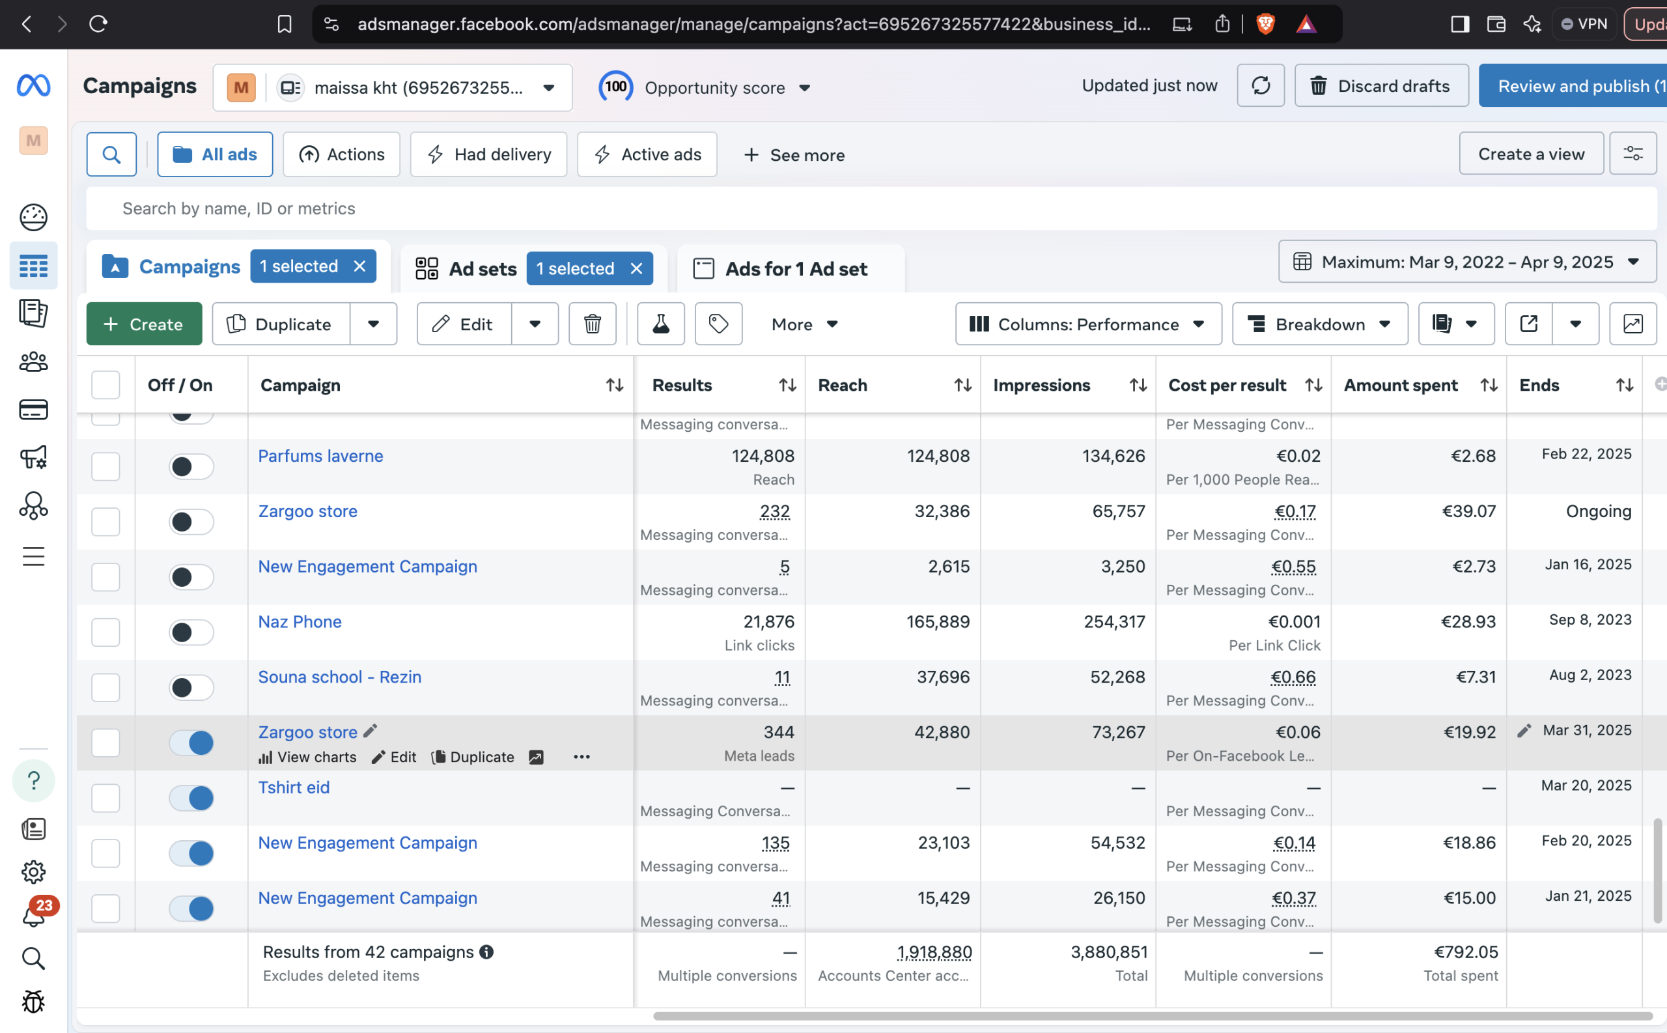The height and width of the screenshot is (1033, 1667).
Task: Clear Campaigns 1 selected filter X
Action: pos(360,266)
